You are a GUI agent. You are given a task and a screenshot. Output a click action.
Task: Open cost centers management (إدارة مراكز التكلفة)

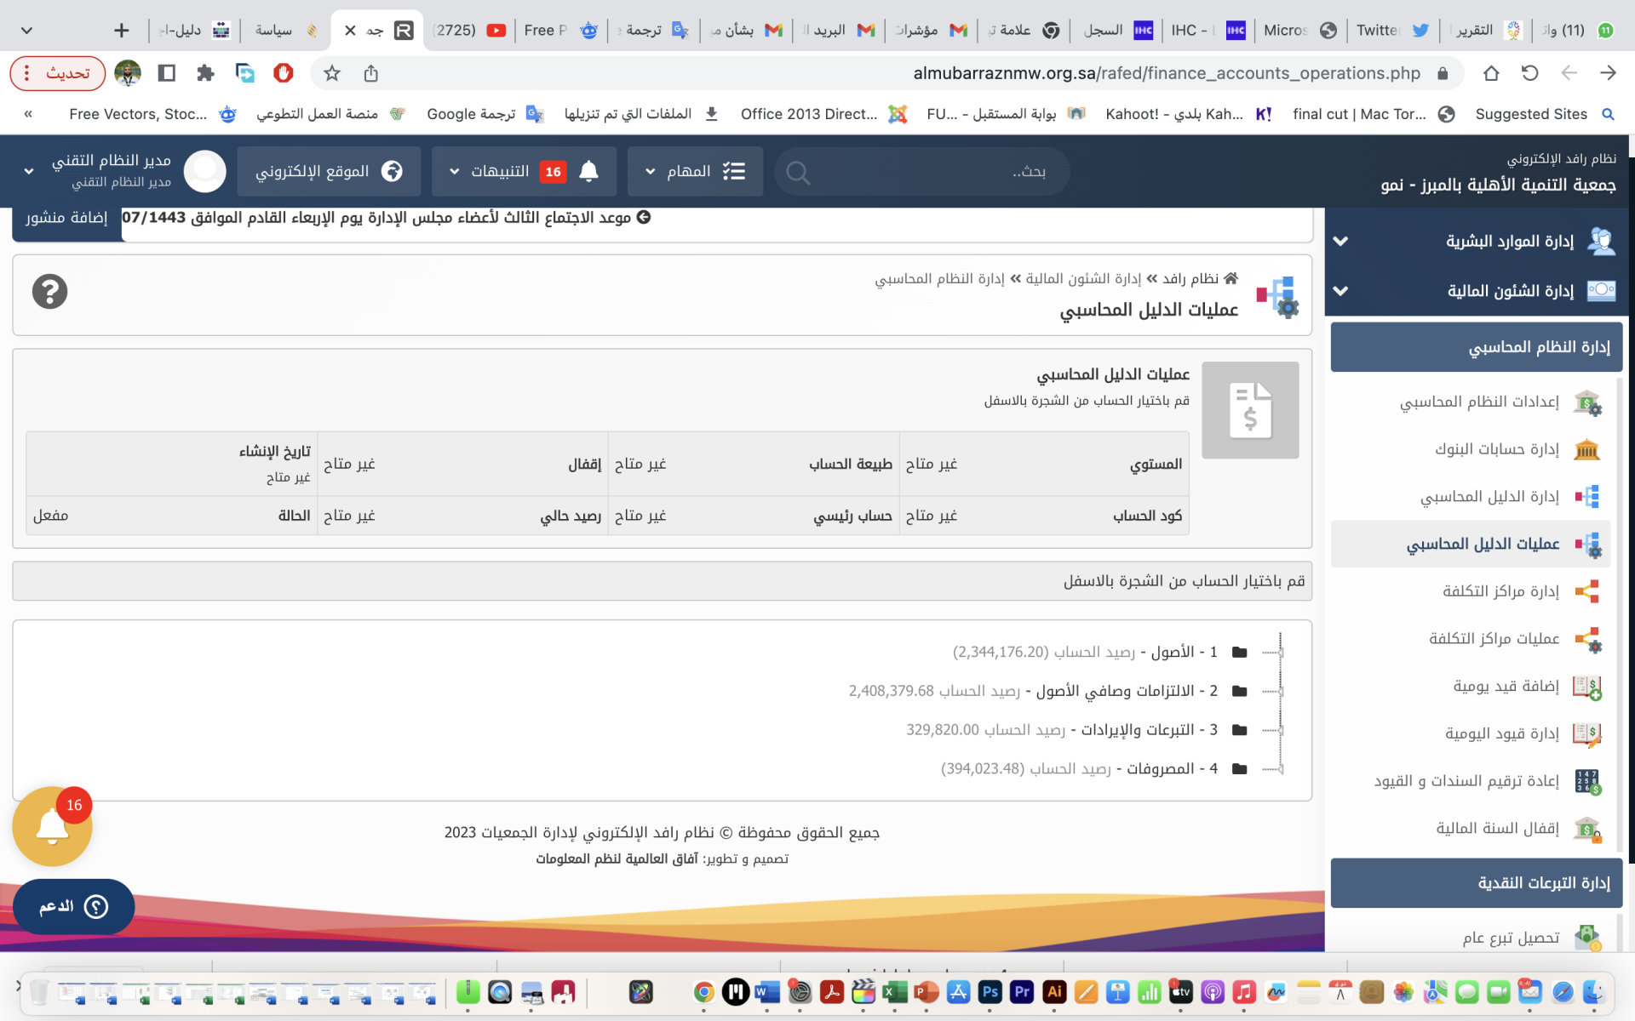click(1500, 591)
